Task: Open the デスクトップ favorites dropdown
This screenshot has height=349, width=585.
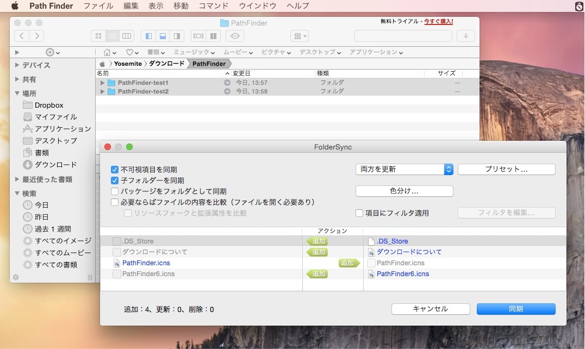Action: pos(320,52)
